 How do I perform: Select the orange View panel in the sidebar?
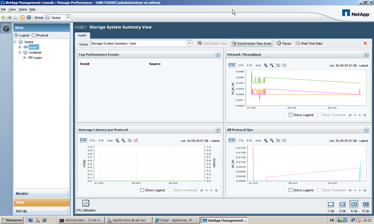click(x=41, y=202)
